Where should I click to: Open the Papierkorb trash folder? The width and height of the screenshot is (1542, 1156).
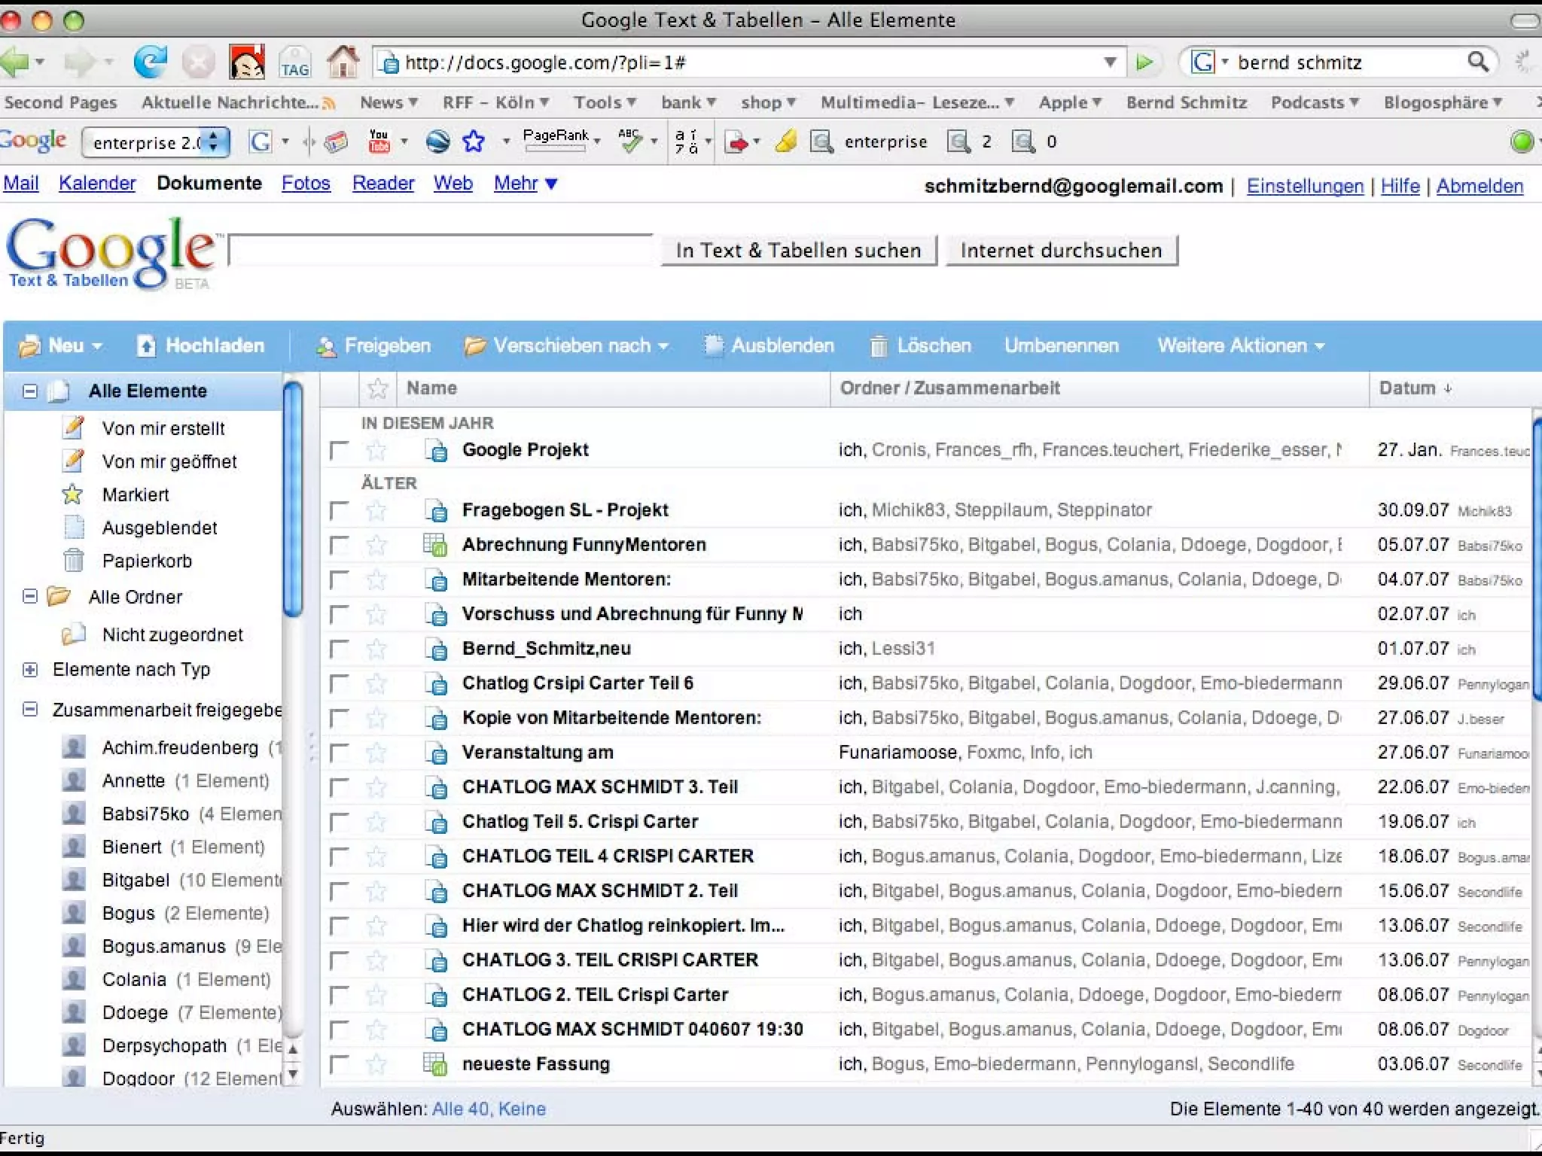click(147, 561)
